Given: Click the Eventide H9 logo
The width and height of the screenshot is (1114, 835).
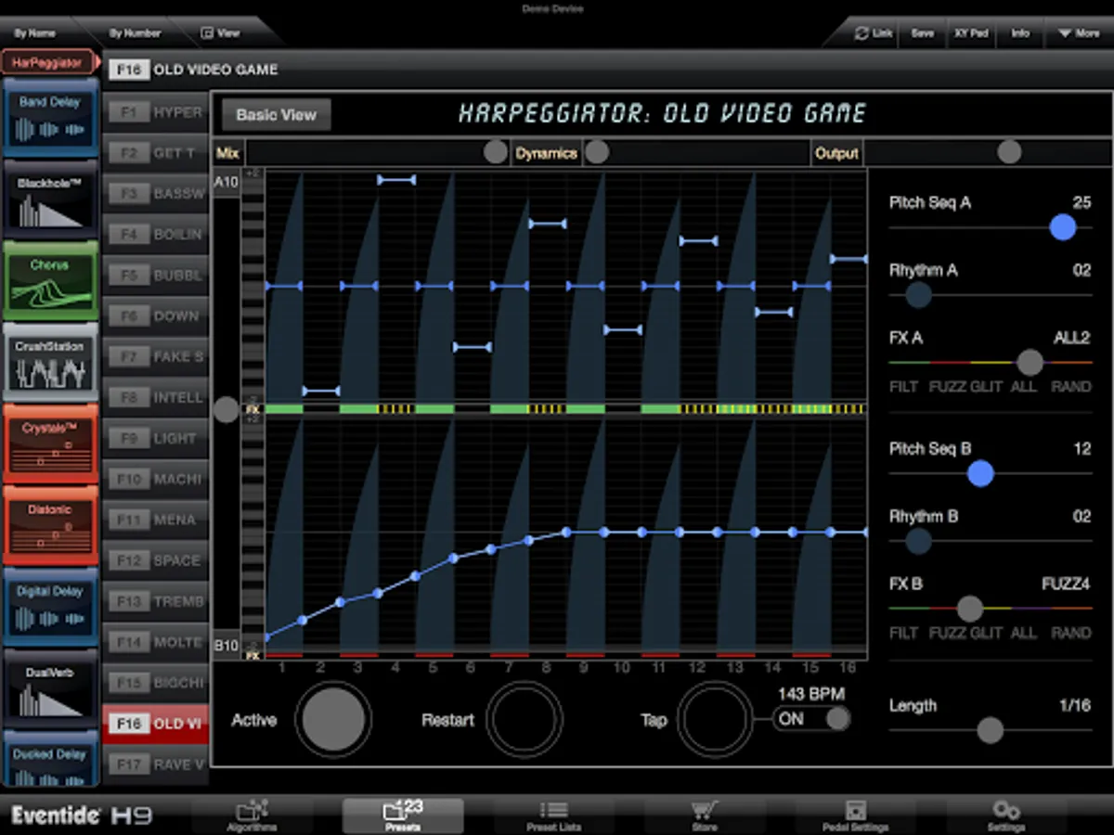Looking at the screenshot, I should click(x=82, y=816).
